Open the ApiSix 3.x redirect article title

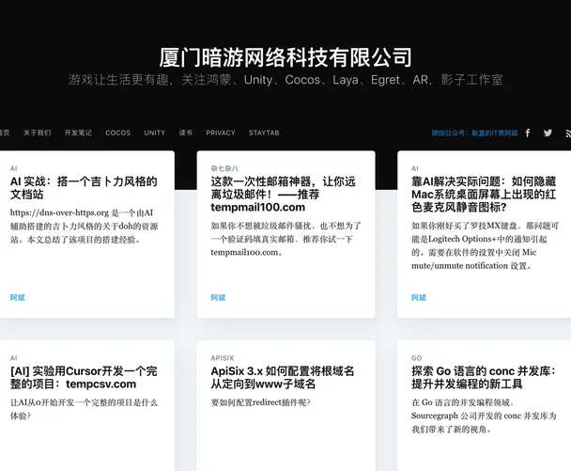pos(283,378)
